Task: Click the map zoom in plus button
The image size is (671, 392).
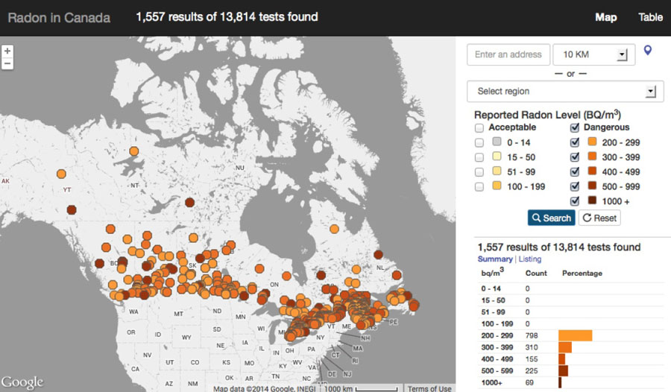Action: (x=7, y=51)
